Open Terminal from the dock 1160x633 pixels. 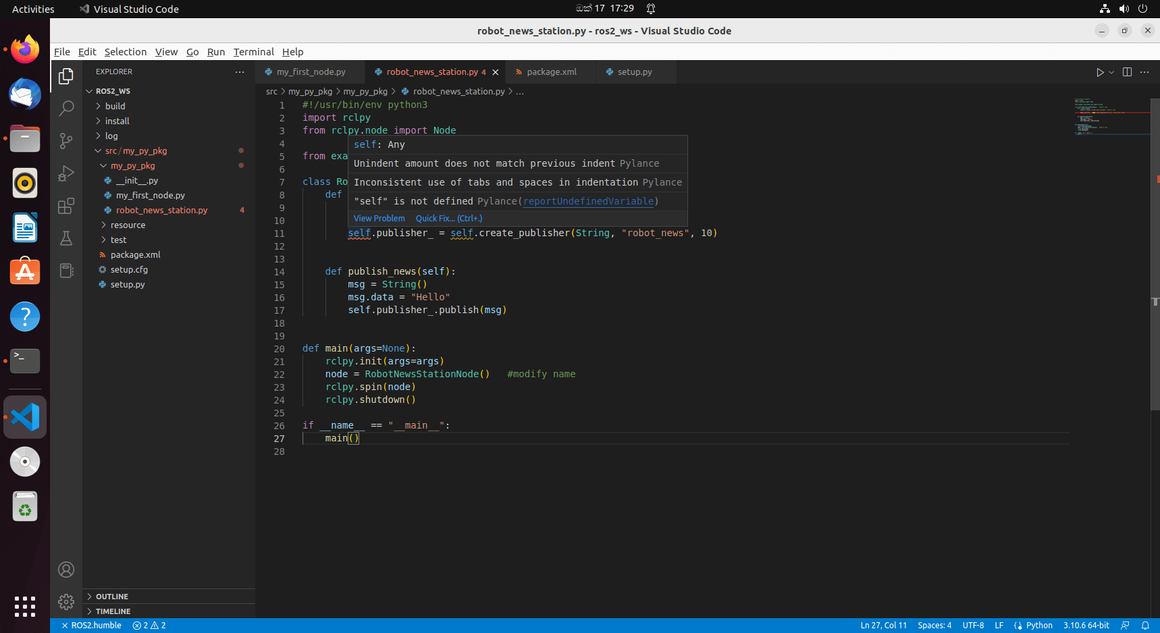[25, 361]
